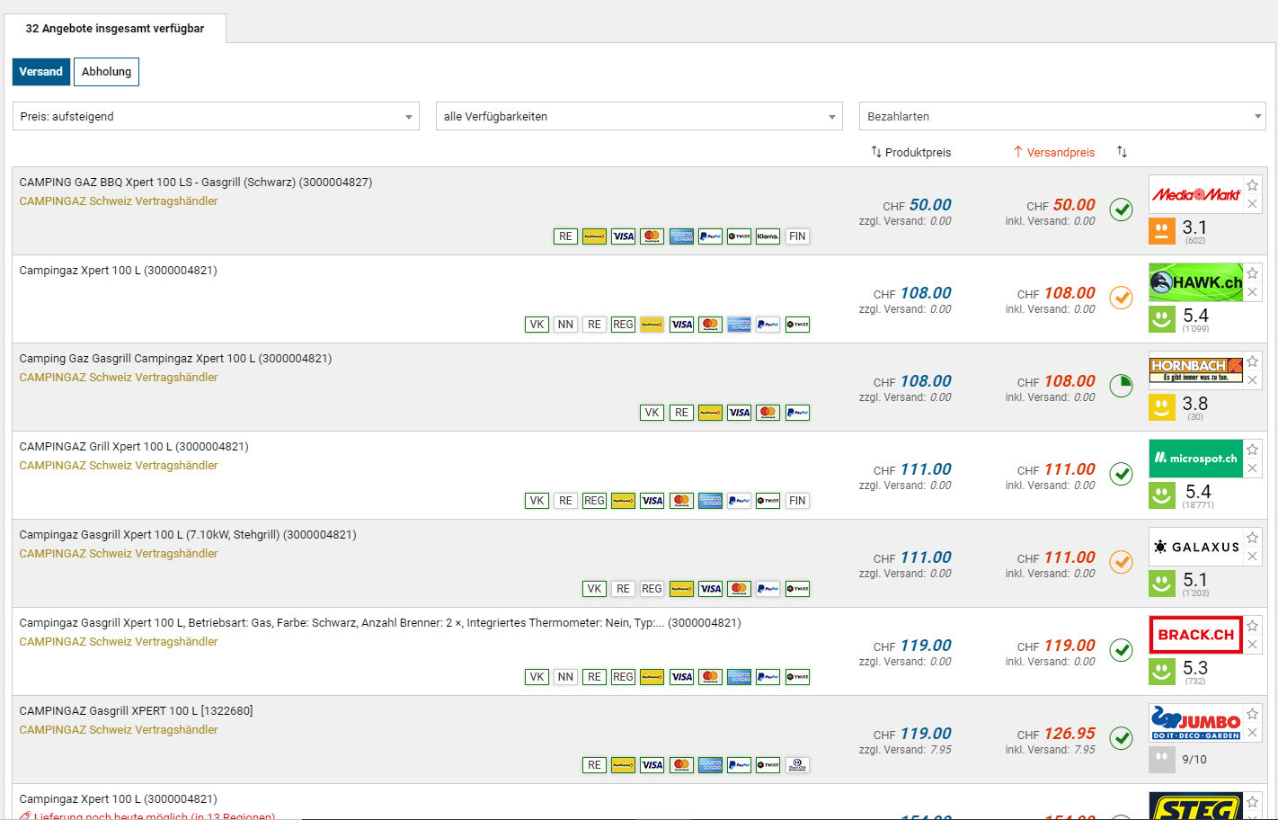This screenshot has height=820, width=1278.
Task: Open the HAWK.ch shop logo
Action: click(x=1195, y=282)
